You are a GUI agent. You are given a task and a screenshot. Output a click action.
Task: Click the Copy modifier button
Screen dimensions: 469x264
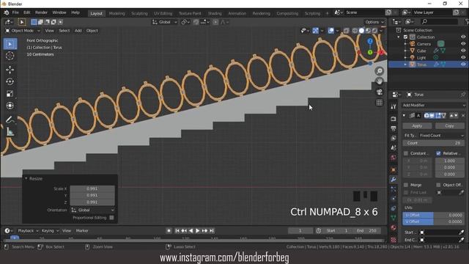[x=449, y=126]
